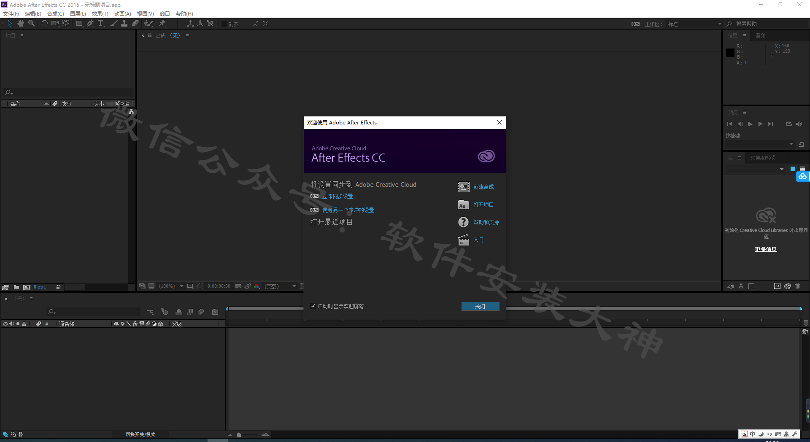This screenshot has width=810, height=442.
Task: Click the timeline time navigator bar
Action: (513, 309)
